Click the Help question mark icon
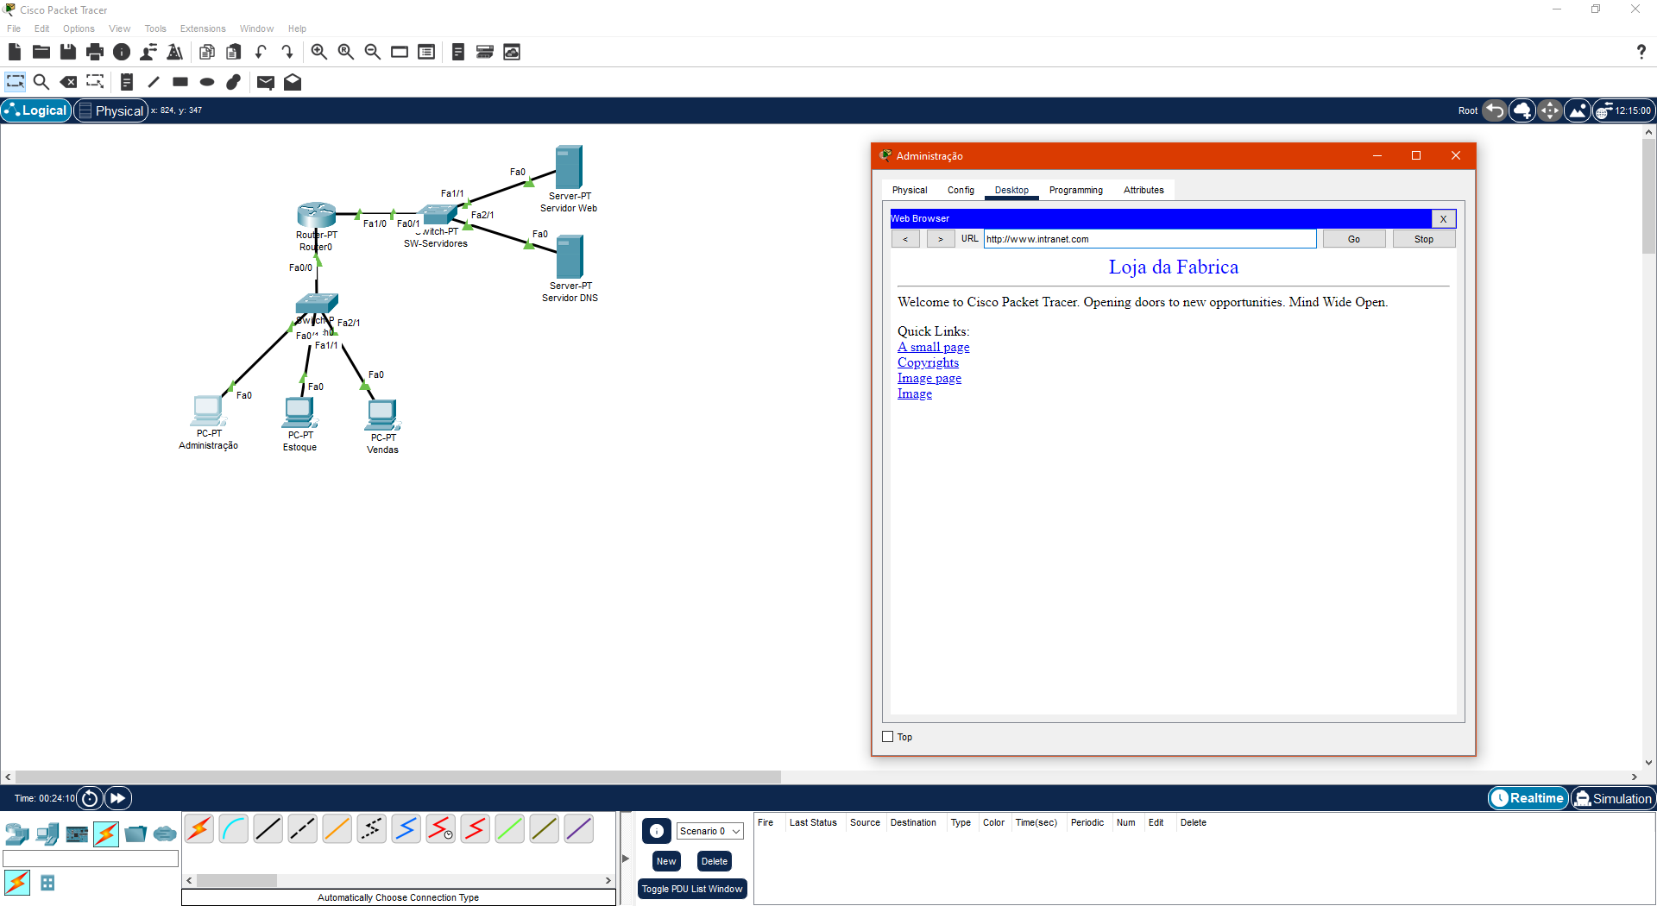 [1641, 52]
